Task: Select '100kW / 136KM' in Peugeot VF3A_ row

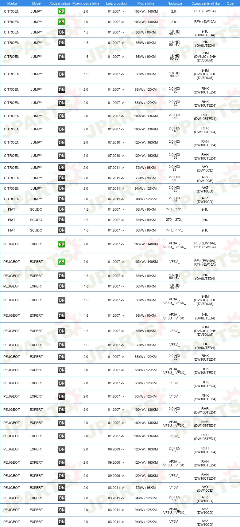Action: (146, 423)
